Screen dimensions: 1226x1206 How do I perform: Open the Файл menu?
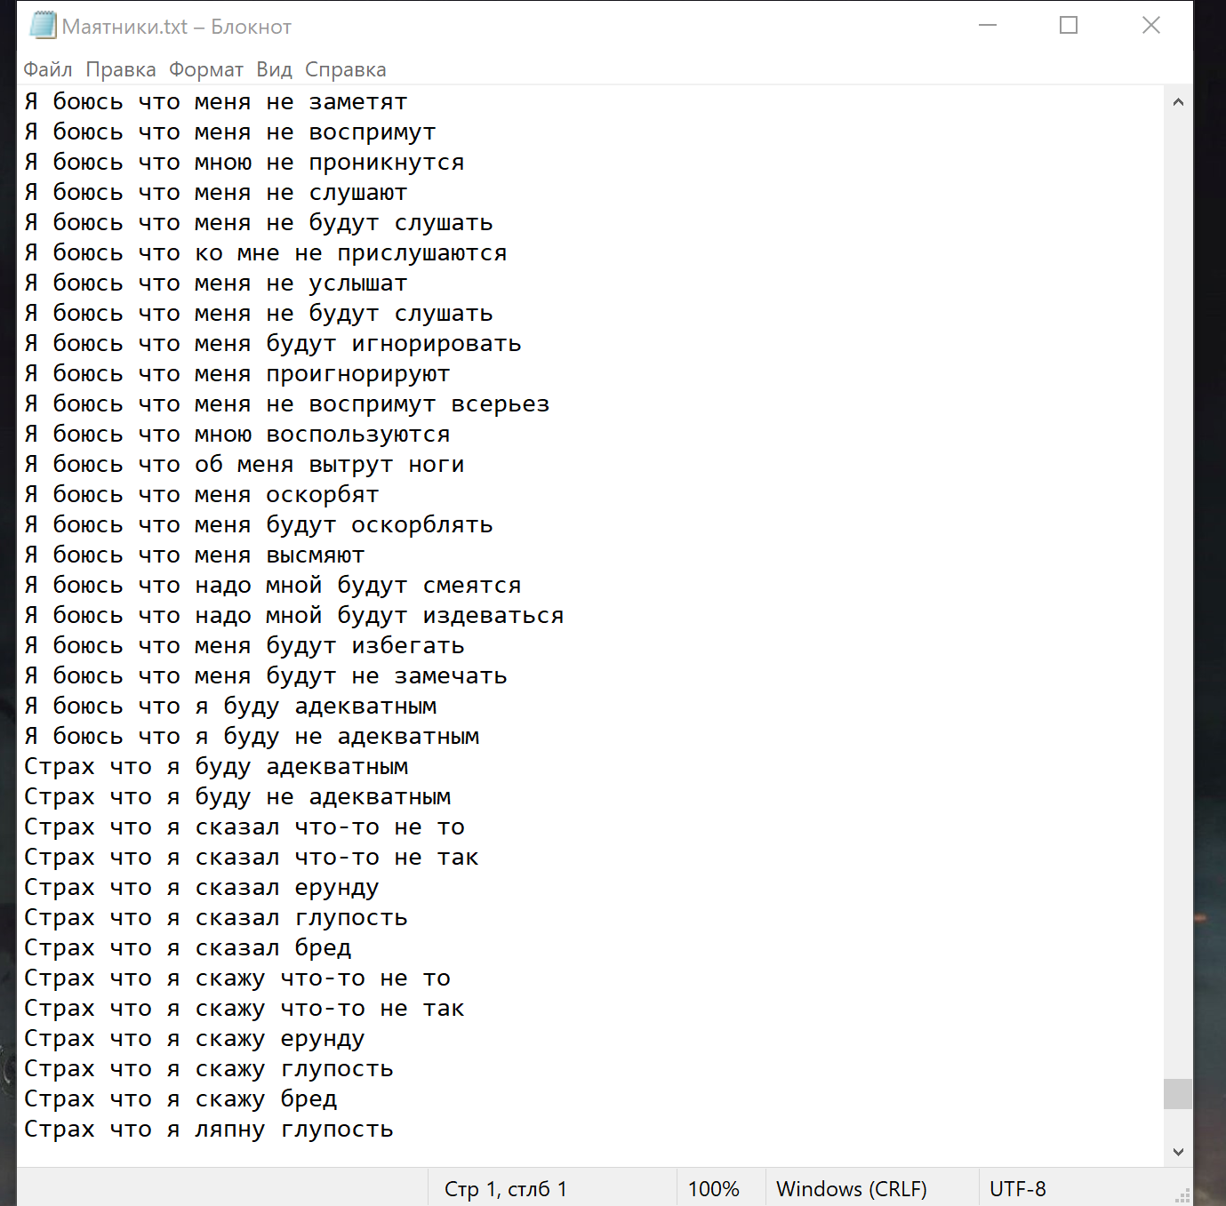pos(48,69)
